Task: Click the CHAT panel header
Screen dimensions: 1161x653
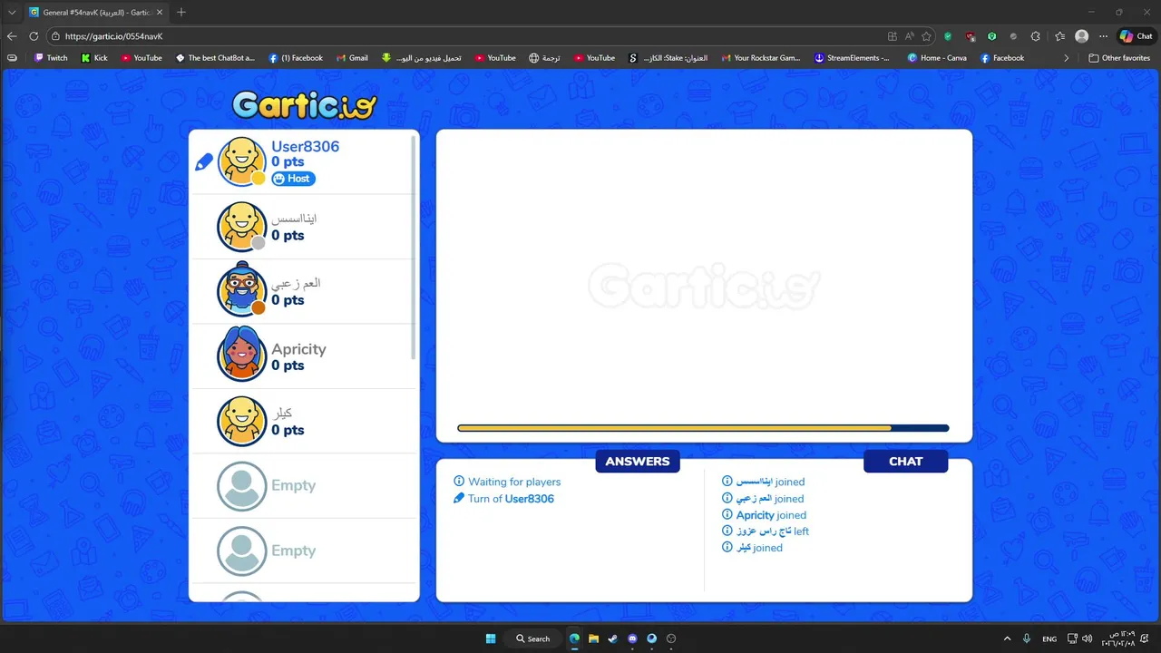Action: [x=905, y=461]
